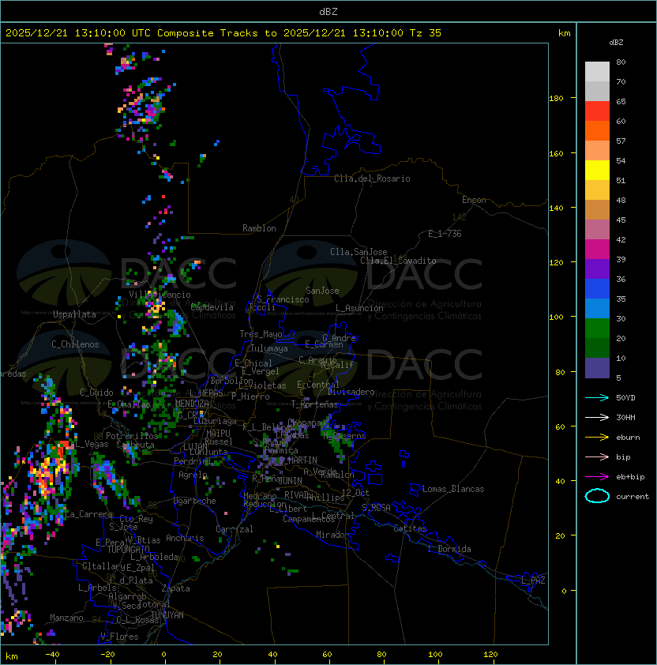
Task: Pick the royal blue swatch between 36 and 35 dBZ
Action: tap(597, 288)
